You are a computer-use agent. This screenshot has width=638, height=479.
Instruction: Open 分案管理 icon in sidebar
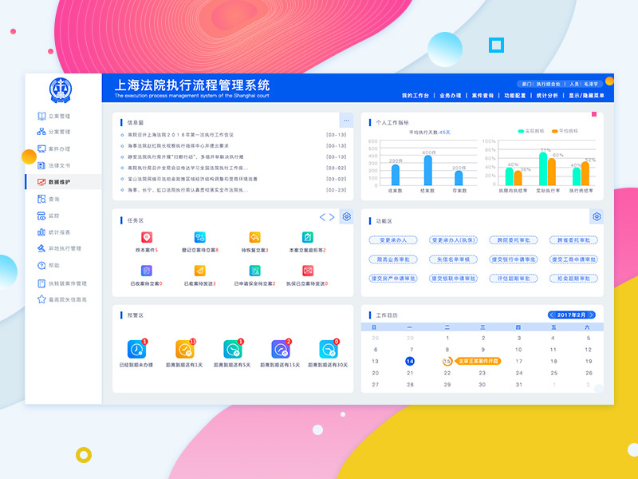tap(41, 132)
